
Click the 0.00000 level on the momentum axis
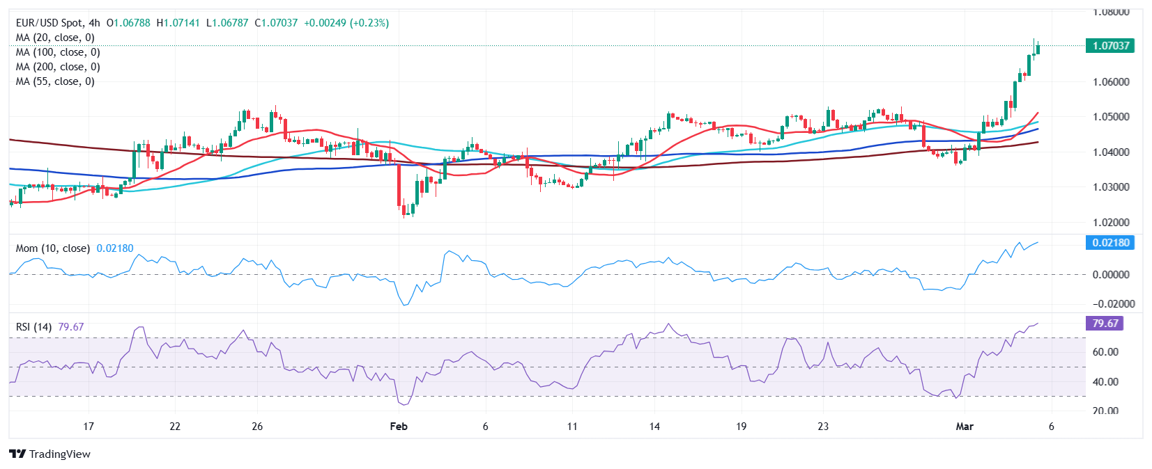pyautogui.click(x=1111, y=275)
